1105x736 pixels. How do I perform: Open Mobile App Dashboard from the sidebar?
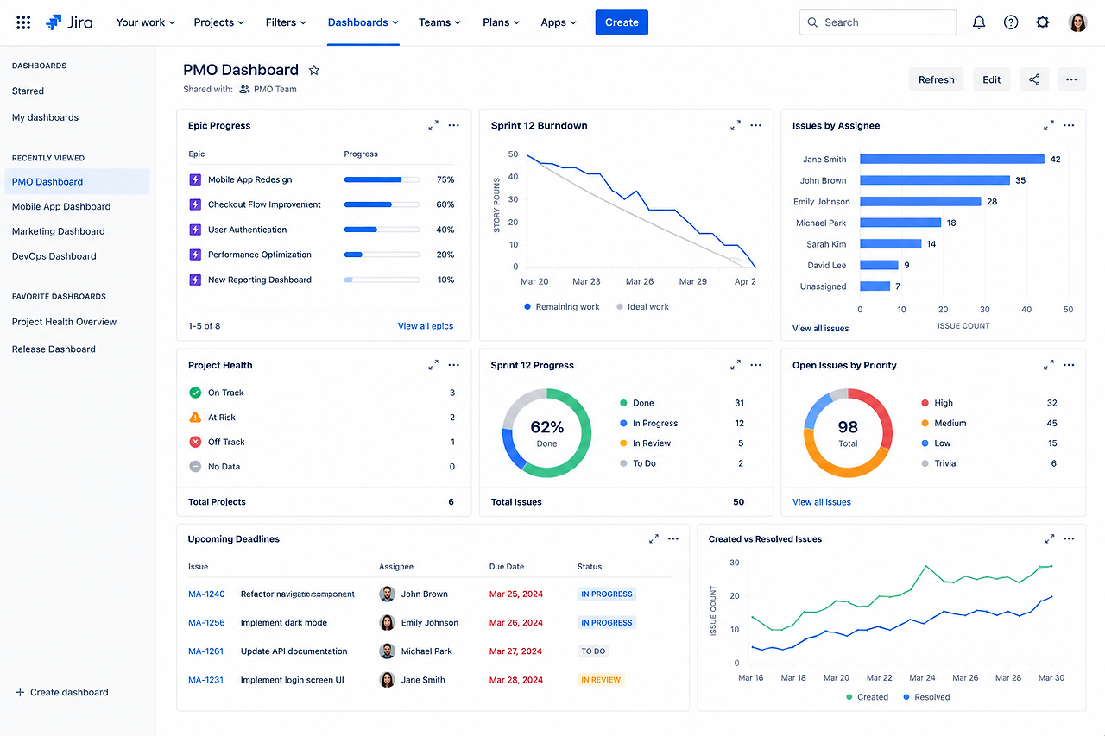pyautogui.click(x=61, y=206)
